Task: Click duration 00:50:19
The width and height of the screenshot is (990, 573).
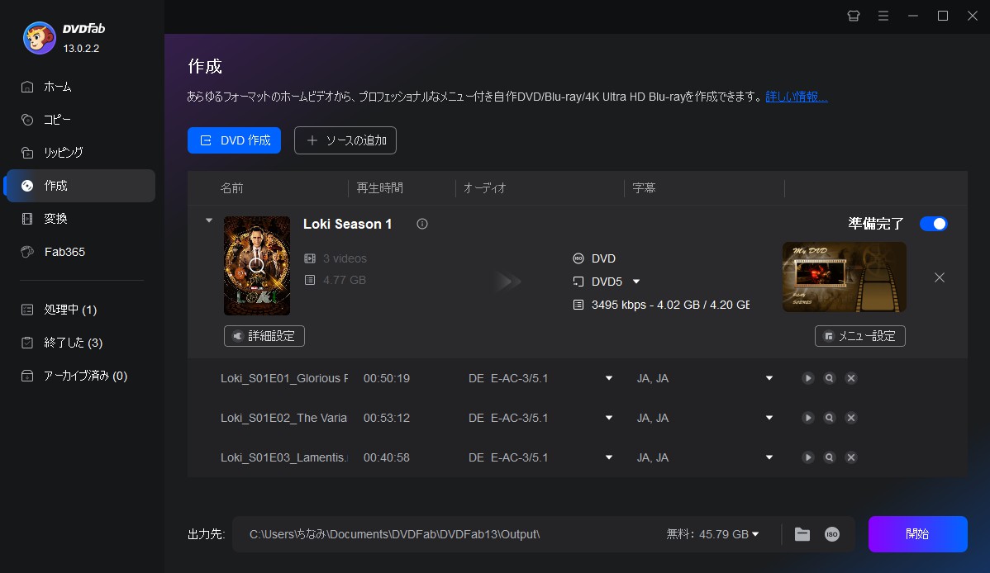Action: (387, 378)
